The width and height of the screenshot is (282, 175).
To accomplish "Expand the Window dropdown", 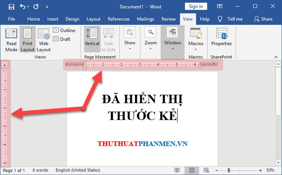I will point(172,39).
